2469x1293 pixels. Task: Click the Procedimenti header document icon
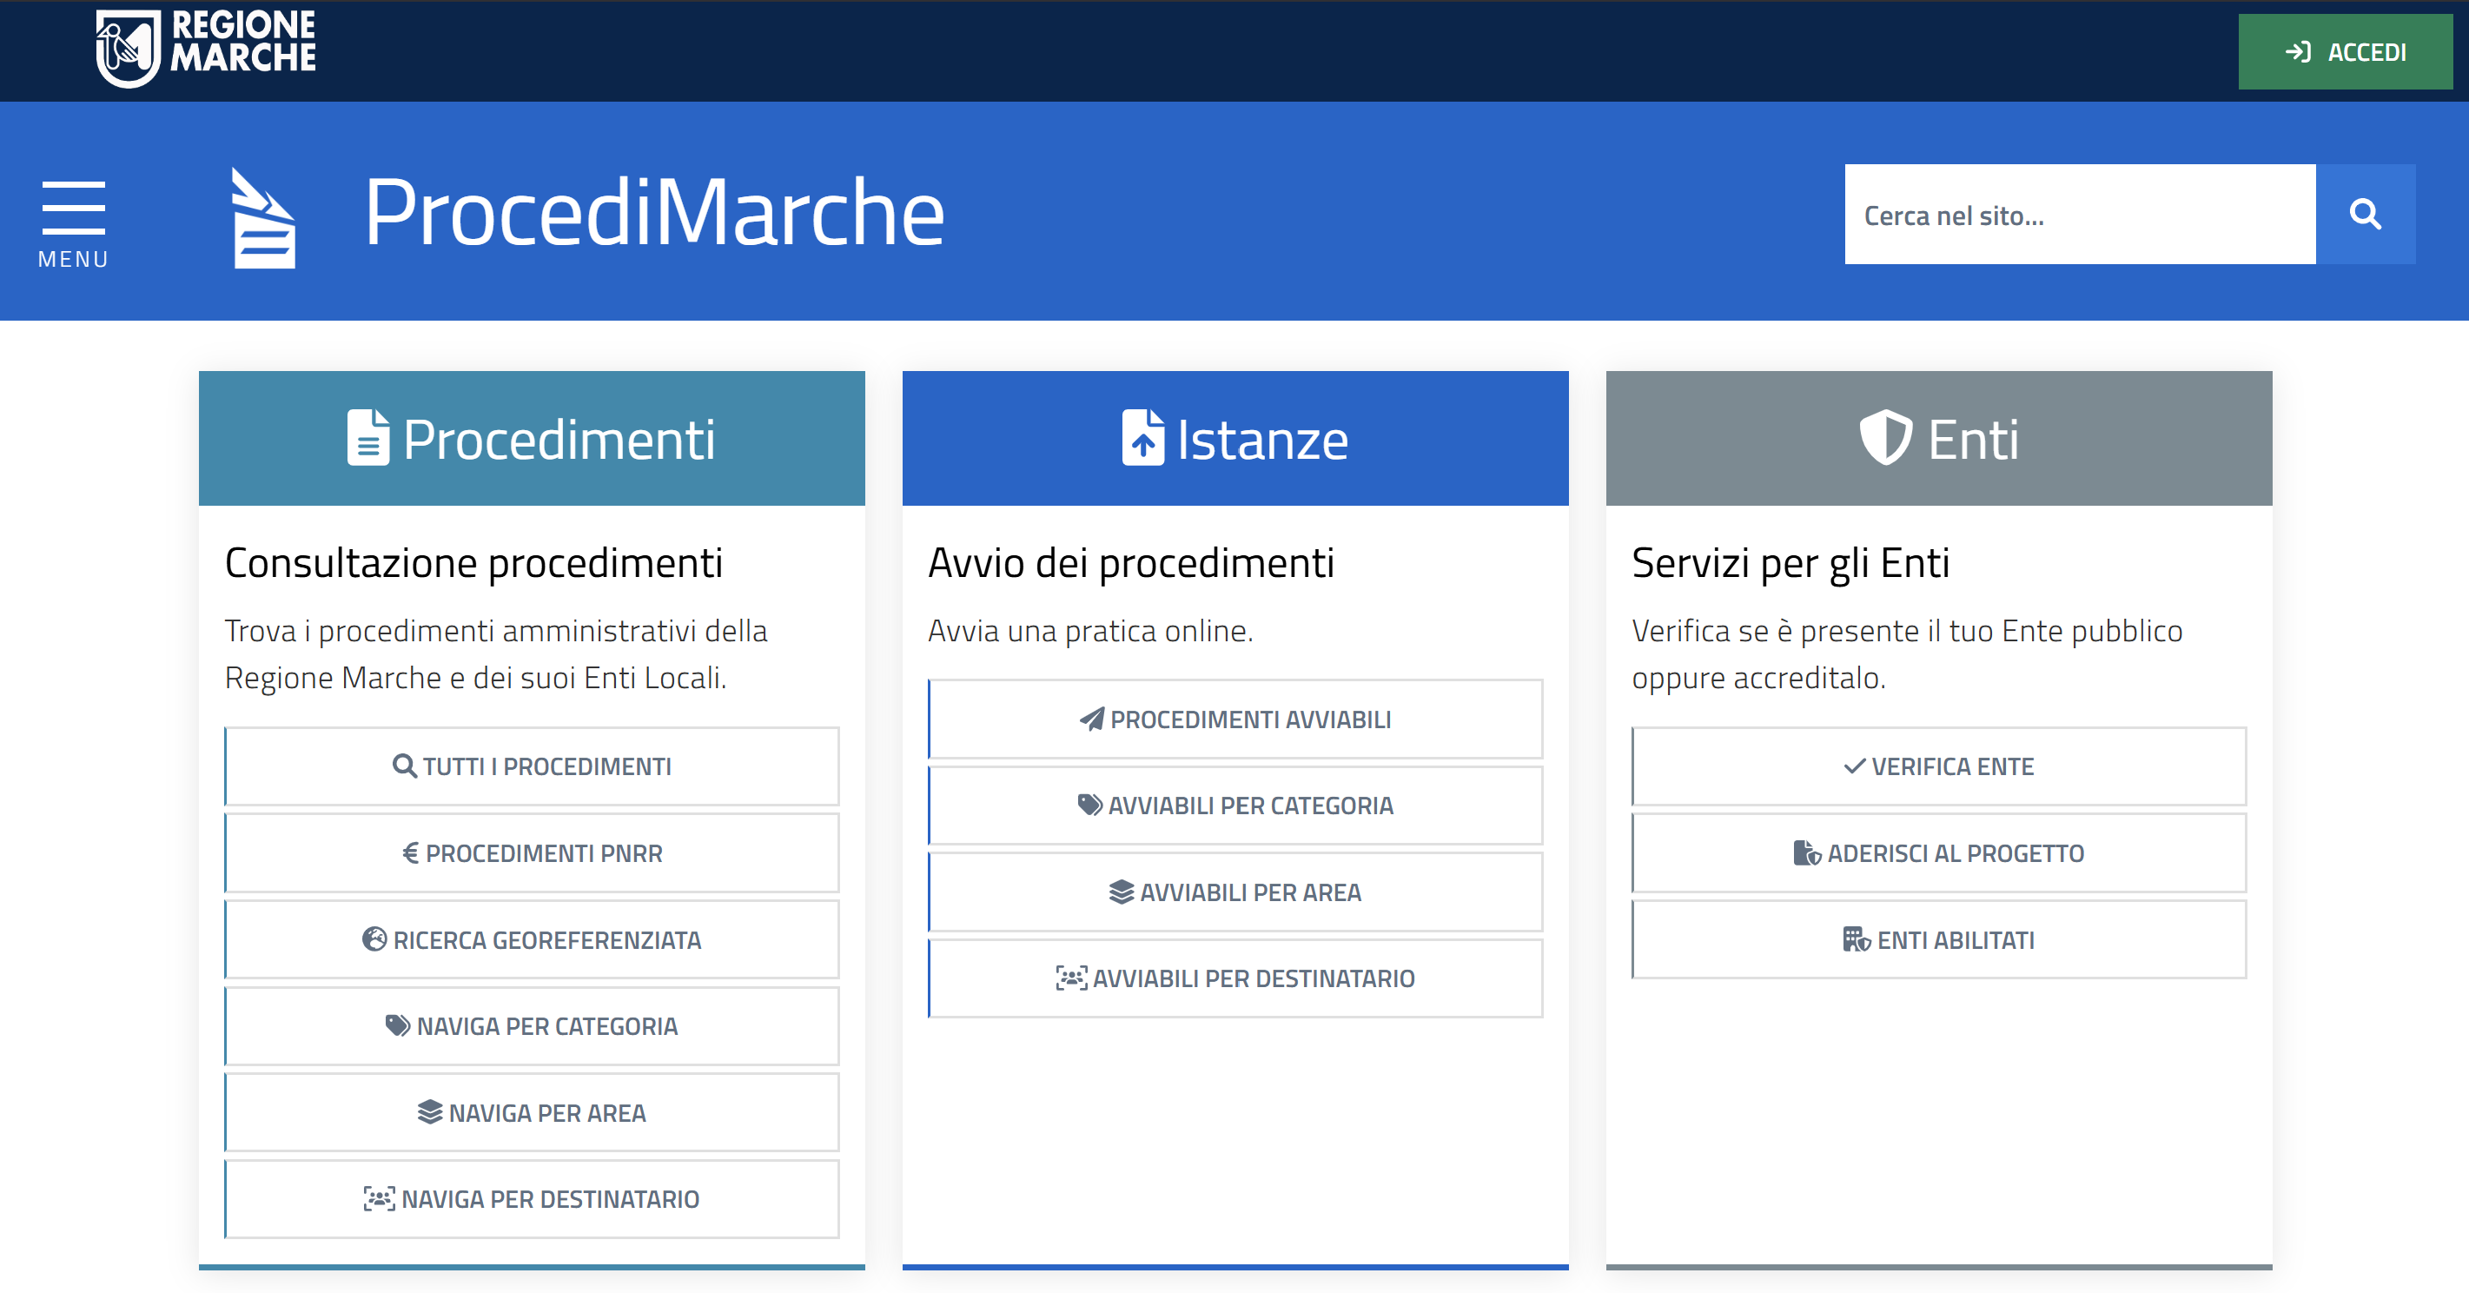368,438
